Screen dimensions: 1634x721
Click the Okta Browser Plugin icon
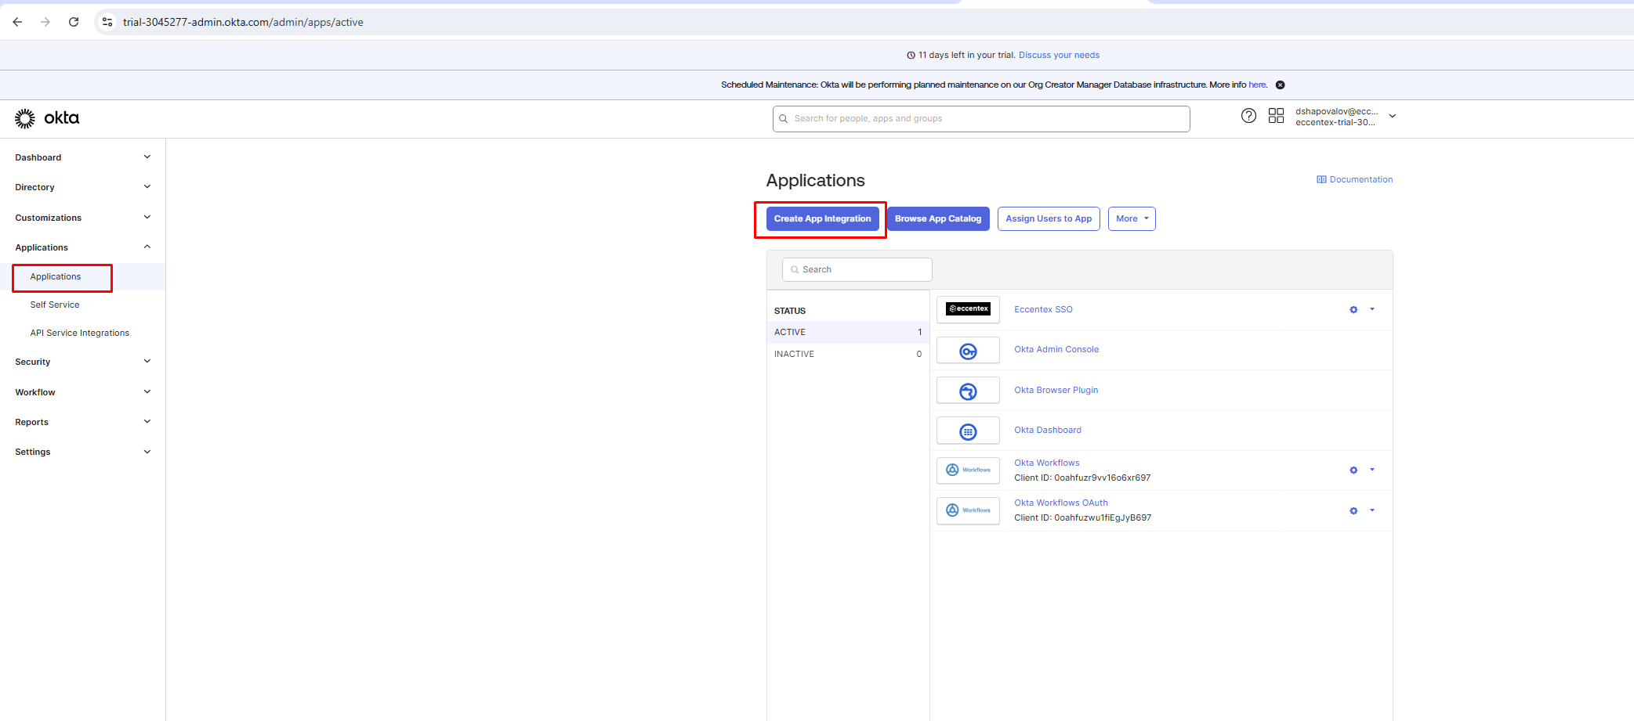[968, 390]
